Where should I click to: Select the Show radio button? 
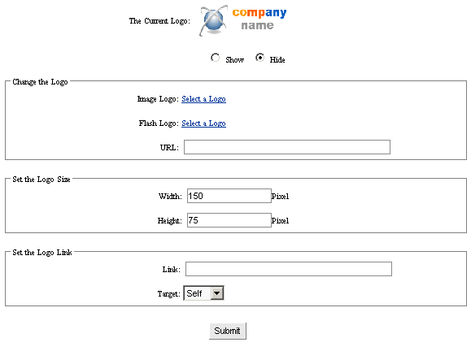(x=215, y=58)
